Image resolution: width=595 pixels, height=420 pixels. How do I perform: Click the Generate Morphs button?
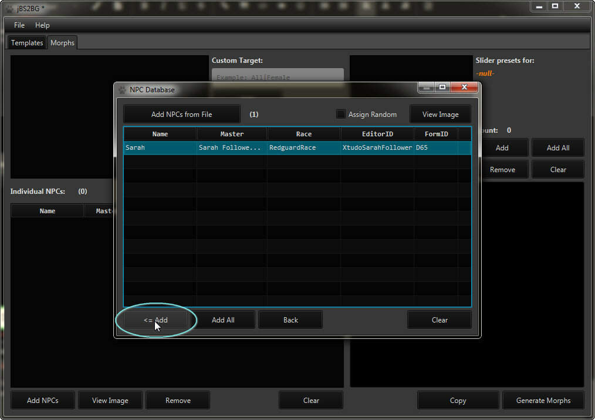[x=543, y=400]
